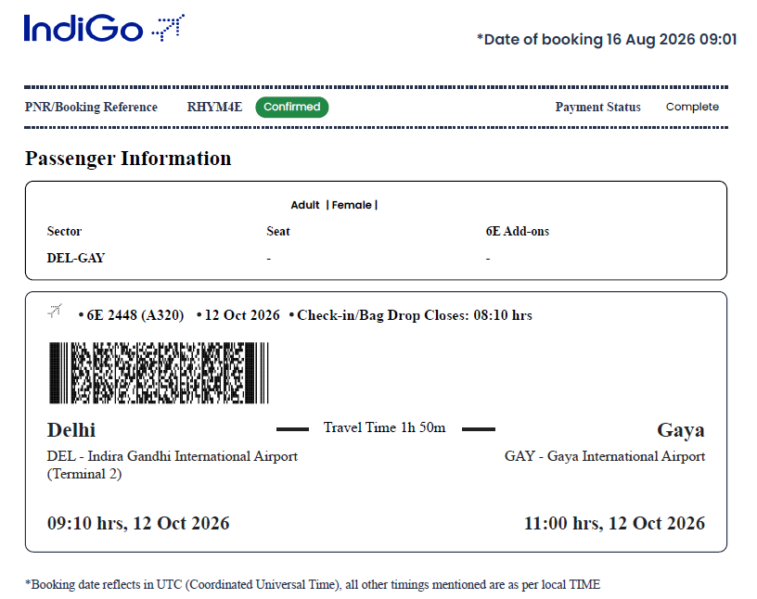Viewport: 757px width, 599px height.
Task: Click the Gaya destination city name
Action: pos(681,429)
